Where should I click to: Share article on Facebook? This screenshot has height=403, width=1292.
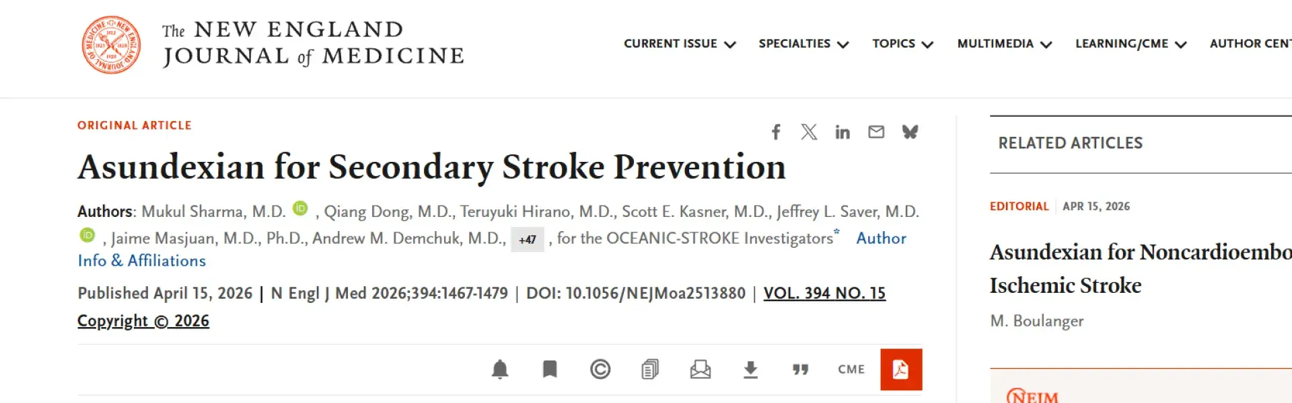[776, 132]
